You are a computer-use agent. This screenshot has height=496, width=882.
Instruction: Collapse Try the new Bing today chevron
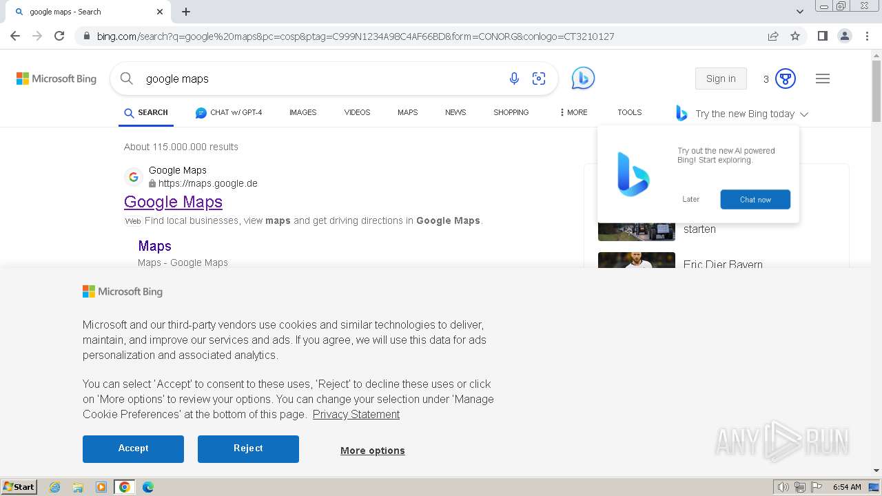point(804,114)
